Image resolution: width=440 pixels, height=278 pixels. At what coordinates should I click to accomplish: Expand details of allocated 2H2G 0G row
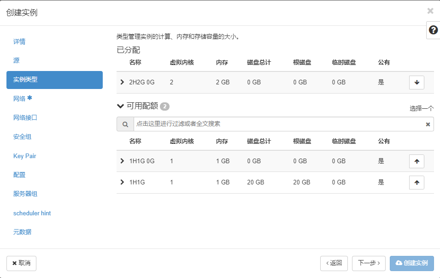click(122, 83)
